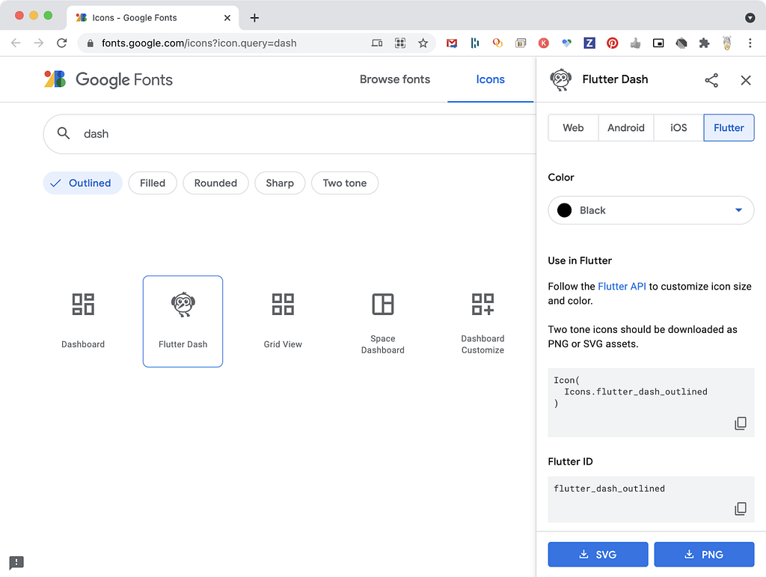Click the Chrome profile dropdown arrow
Screen dimensions: 766x577
tap(750, 18)
